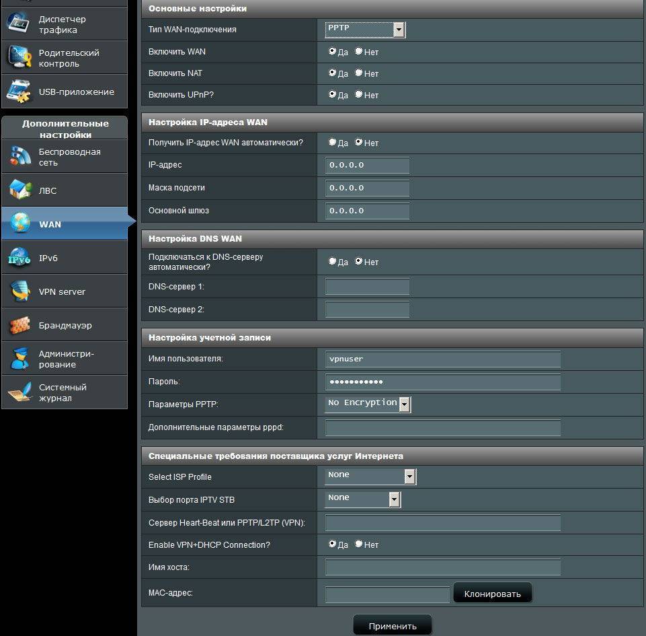Image resolution: width=646 pixels, height=636 pixels.
Task: Open the Тип WAN-подключения dropdown
Action: click(365, 30)
